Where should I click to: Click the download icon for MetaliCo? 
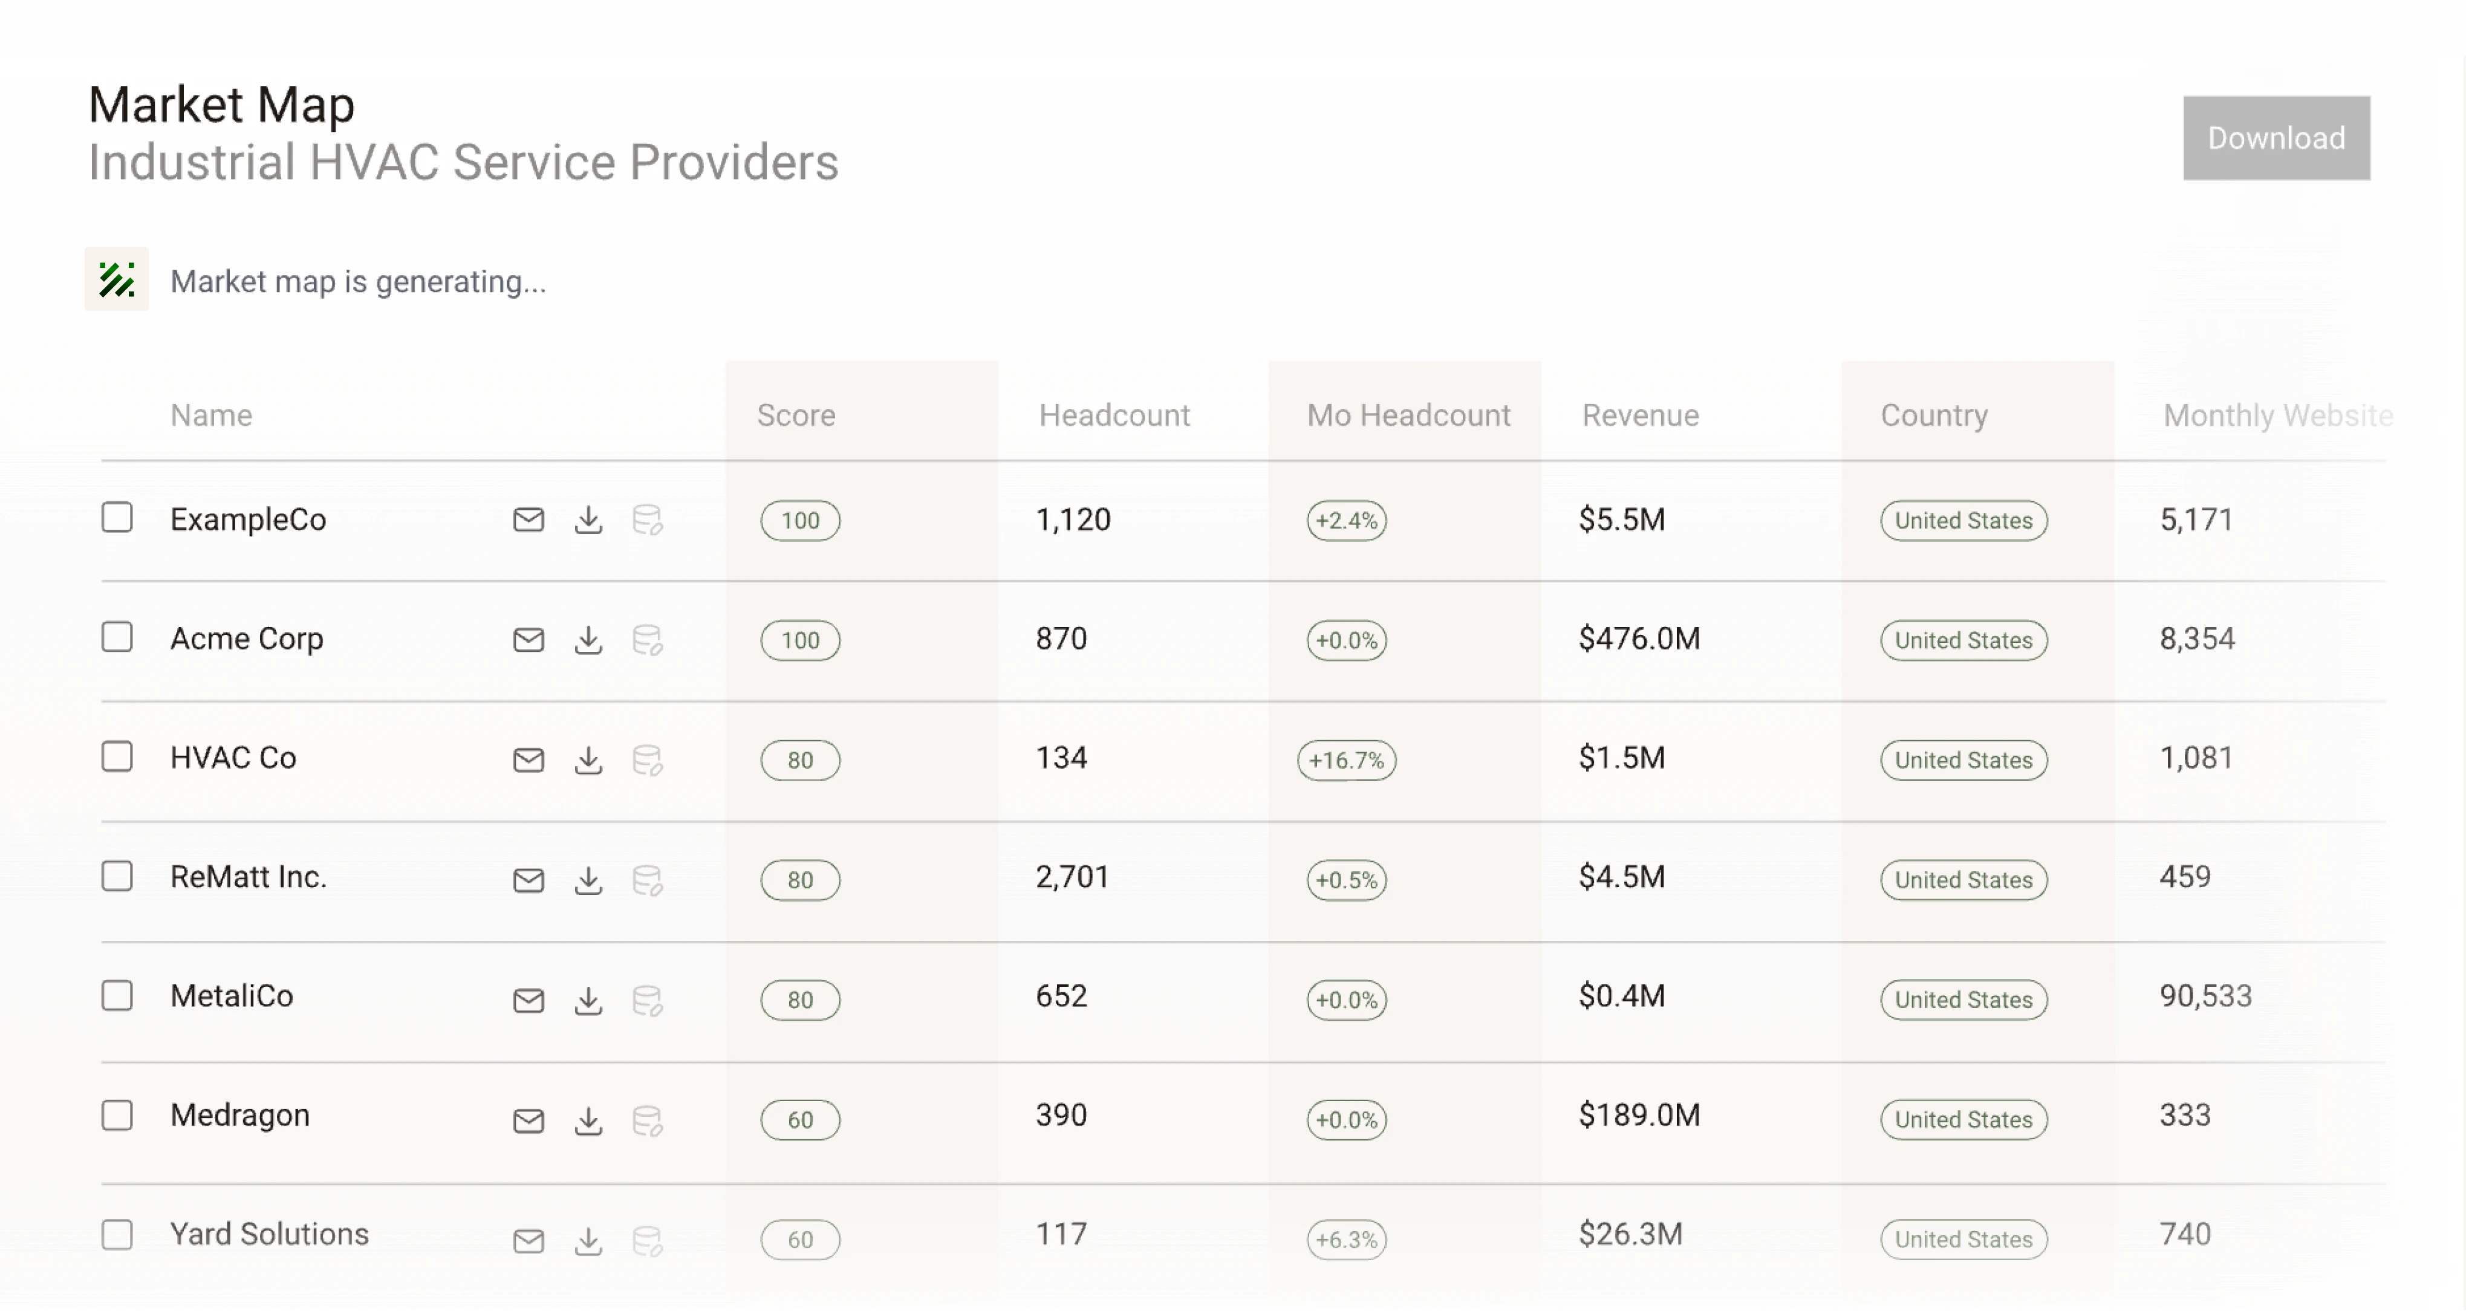click(589, 1000)
